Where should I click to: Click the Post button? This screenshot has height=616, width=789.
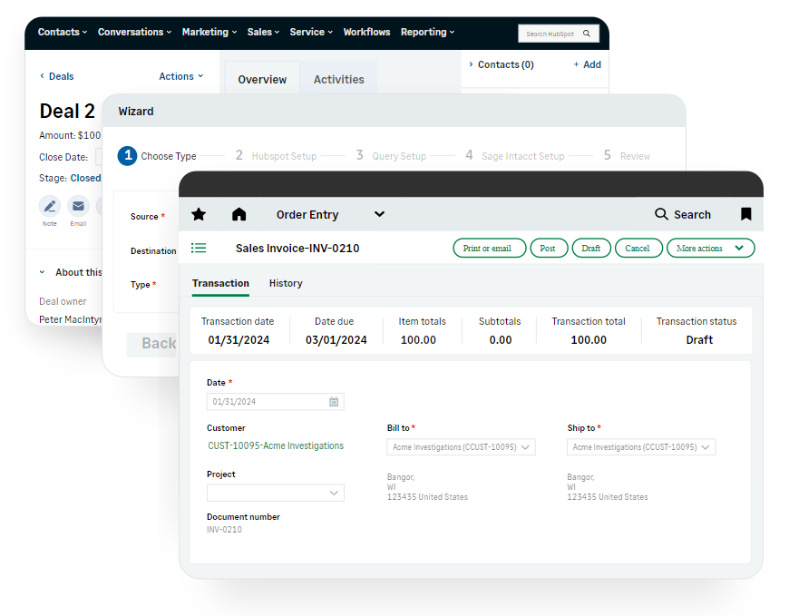coord(548,248)
